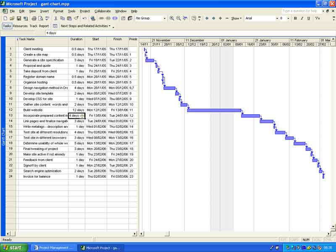
Task: Click the Indent task arrow icon
Action: pyautogui.click(x=213, y=18)
